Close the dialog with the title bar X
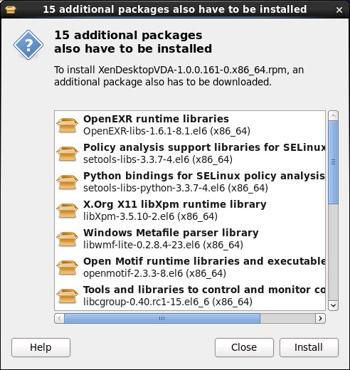 pos(339,10)
